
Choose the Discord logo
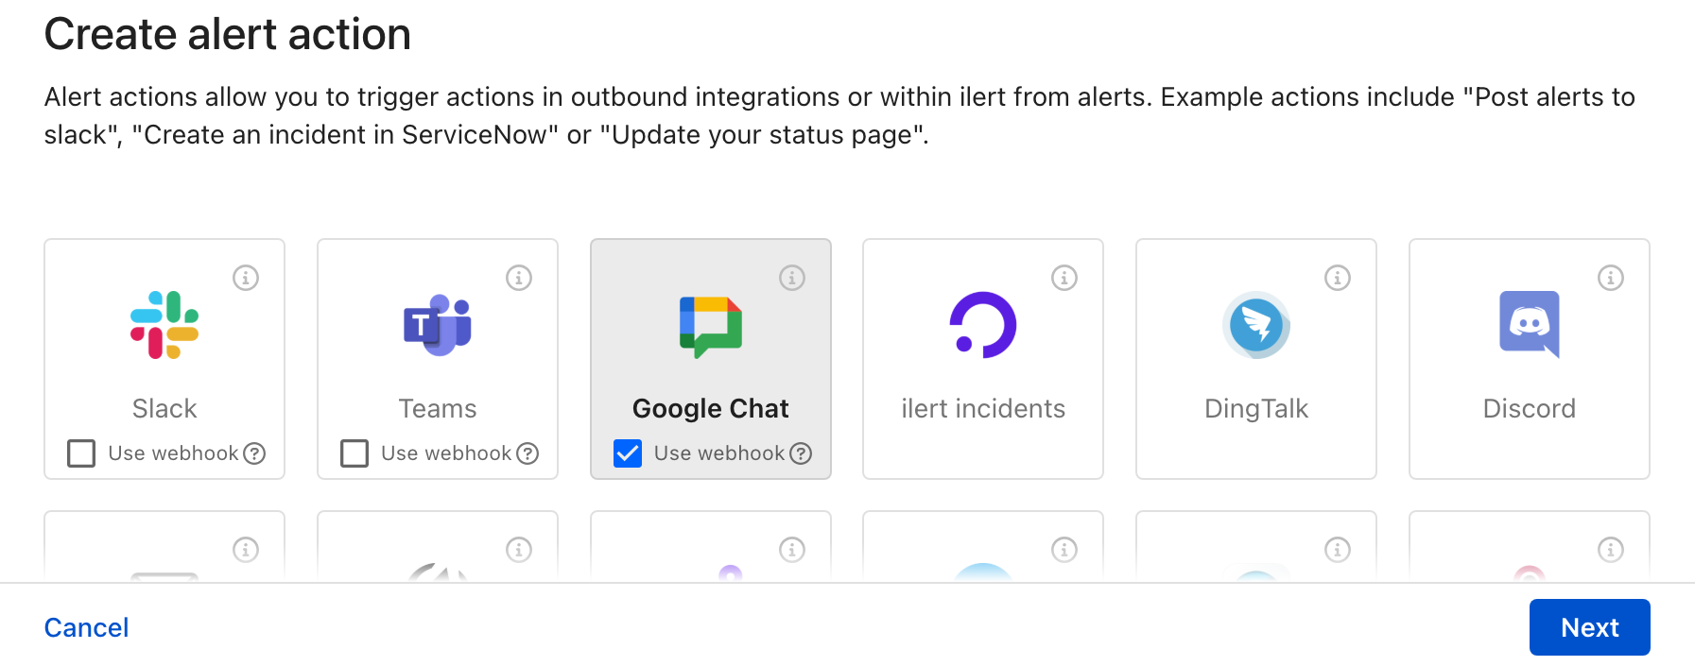pos(1529,324)
